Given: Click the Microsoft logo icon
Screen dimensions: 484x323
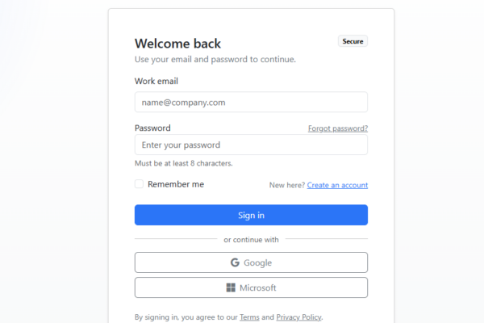Looking at the screenshot, I should tap(231, 287).
